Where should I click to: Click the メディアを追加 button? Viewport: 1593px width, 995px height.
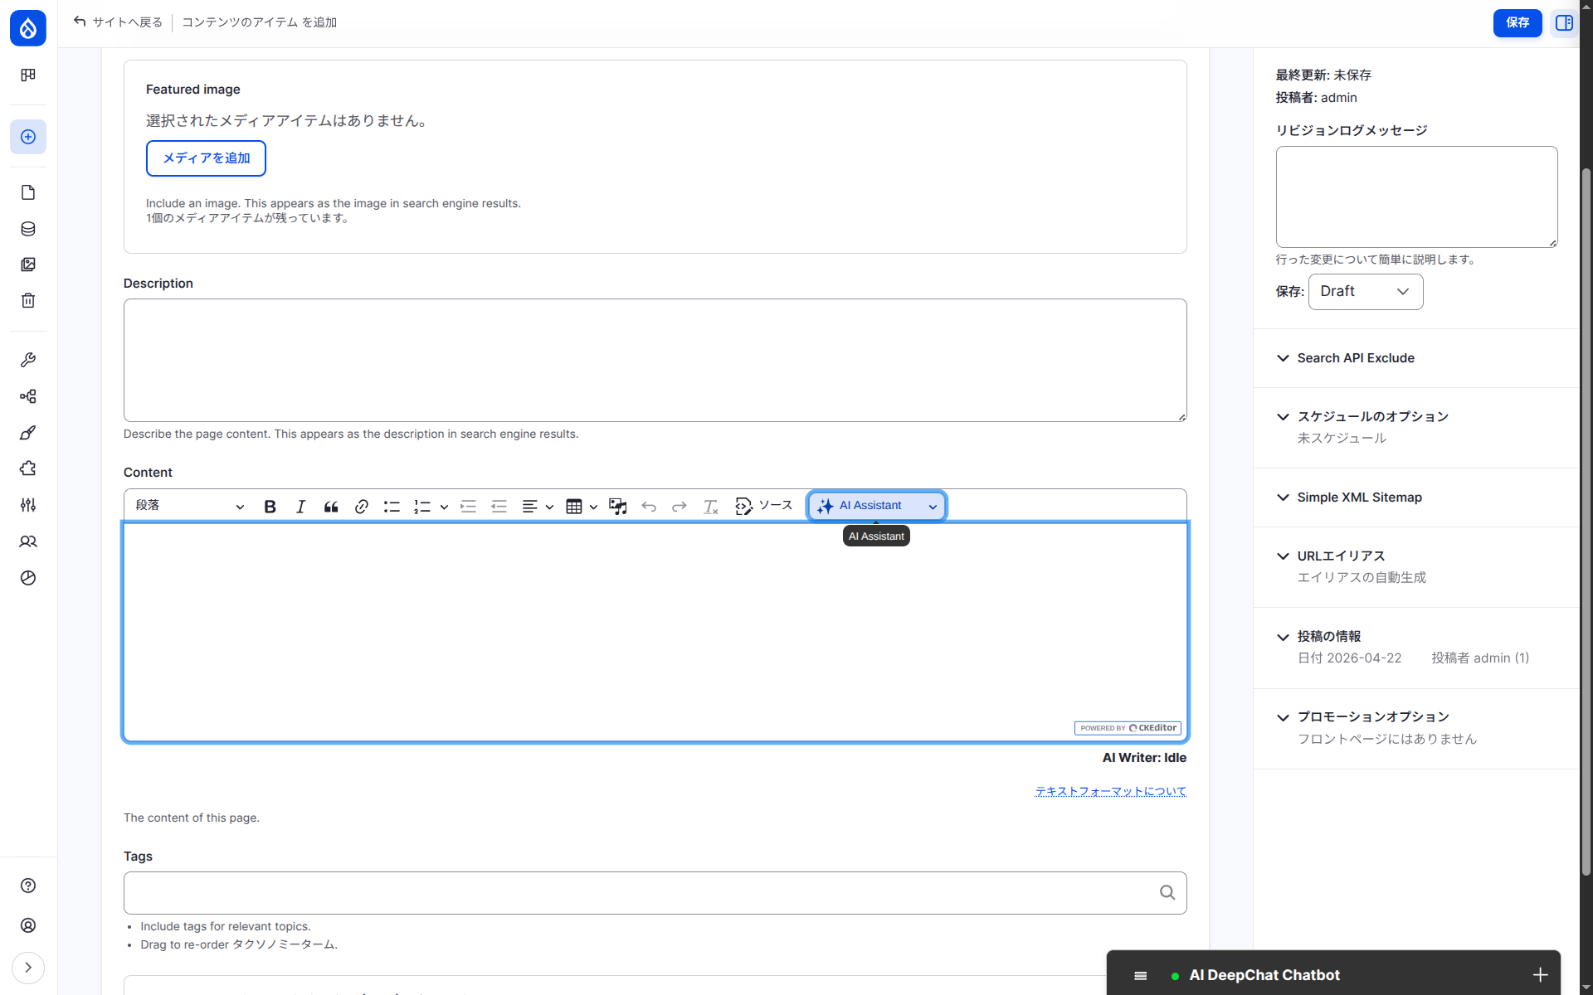click(206, 158)
